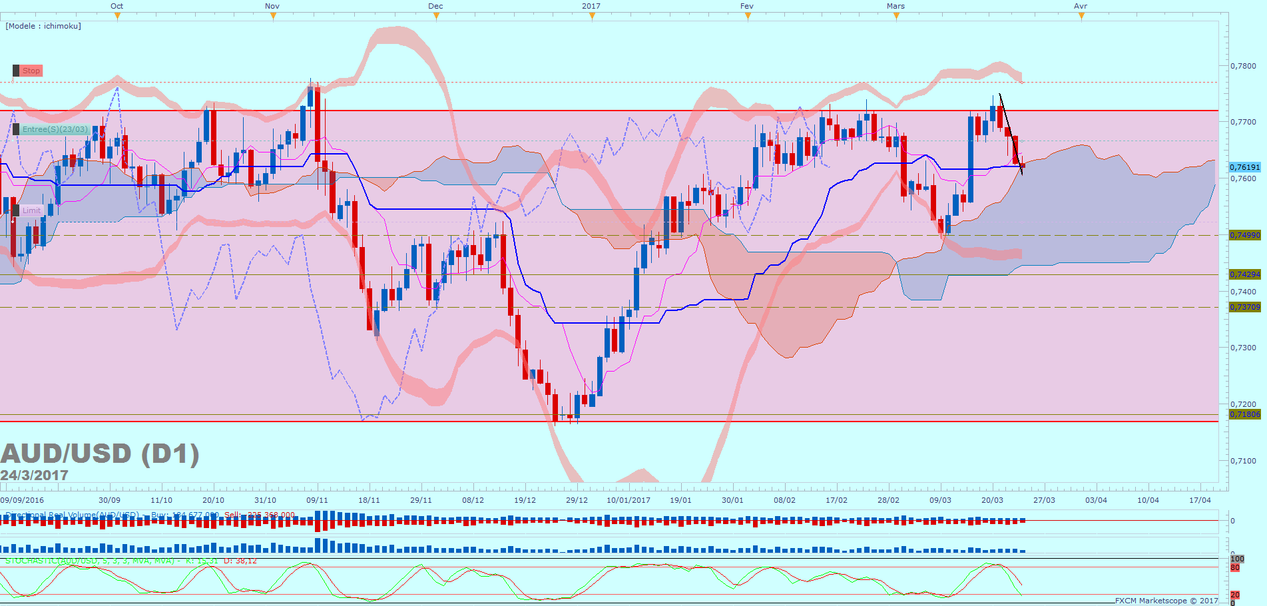Screen dimensions: 1267x606
Task: Click the dark handle beside the Entree(S) label
Action: (16, 129)
